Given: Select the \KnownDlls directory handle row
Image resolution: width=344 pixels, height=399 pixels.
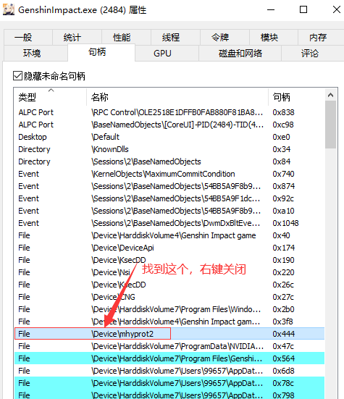Looking at the screenshot, I should click(169, 149).
